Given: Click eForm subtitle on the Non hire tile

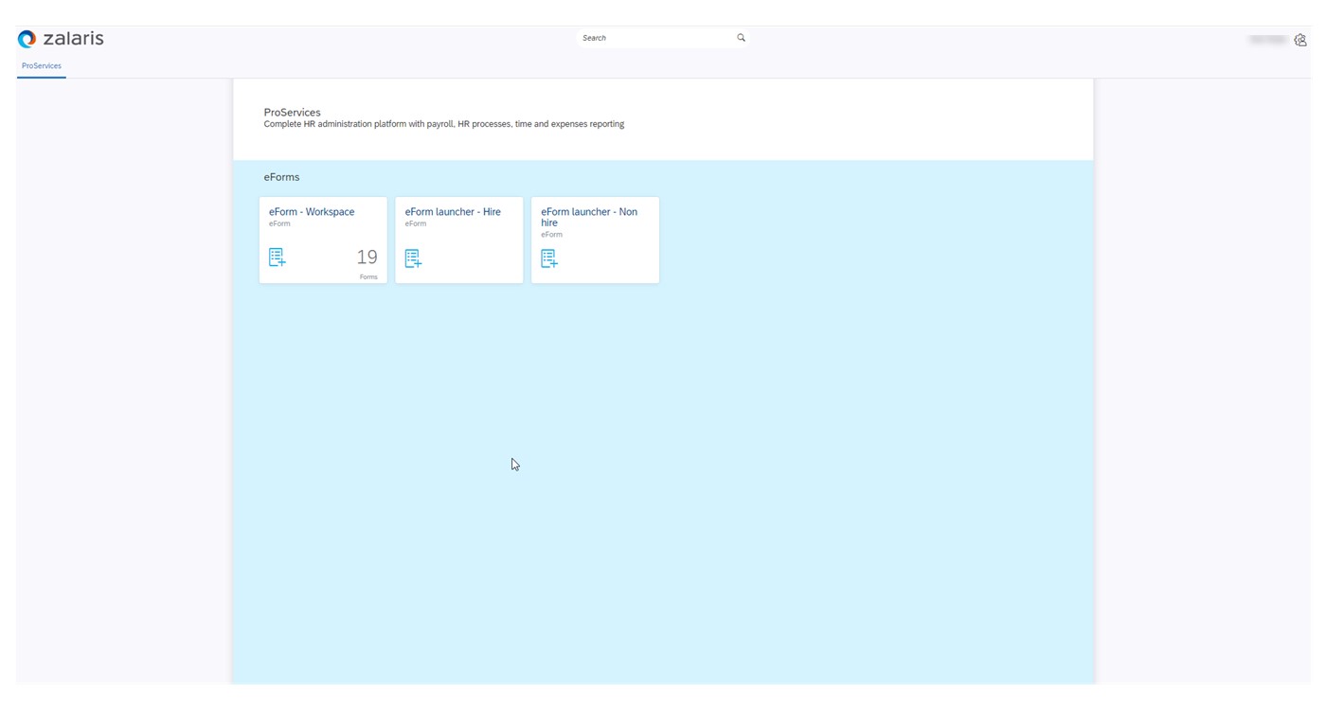Looking at the screenshot, I should coord(551,235).
